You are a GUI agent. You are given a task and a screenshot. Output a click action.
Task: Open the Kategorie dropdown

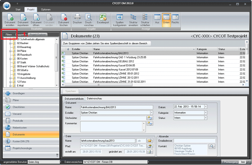point(206,113)
